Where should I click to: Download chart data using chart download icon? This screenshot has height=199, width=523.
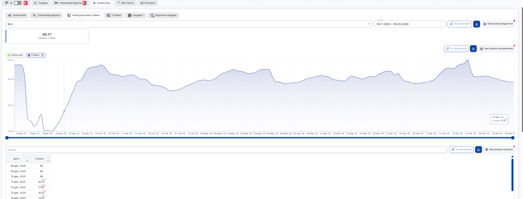point(473,49)
